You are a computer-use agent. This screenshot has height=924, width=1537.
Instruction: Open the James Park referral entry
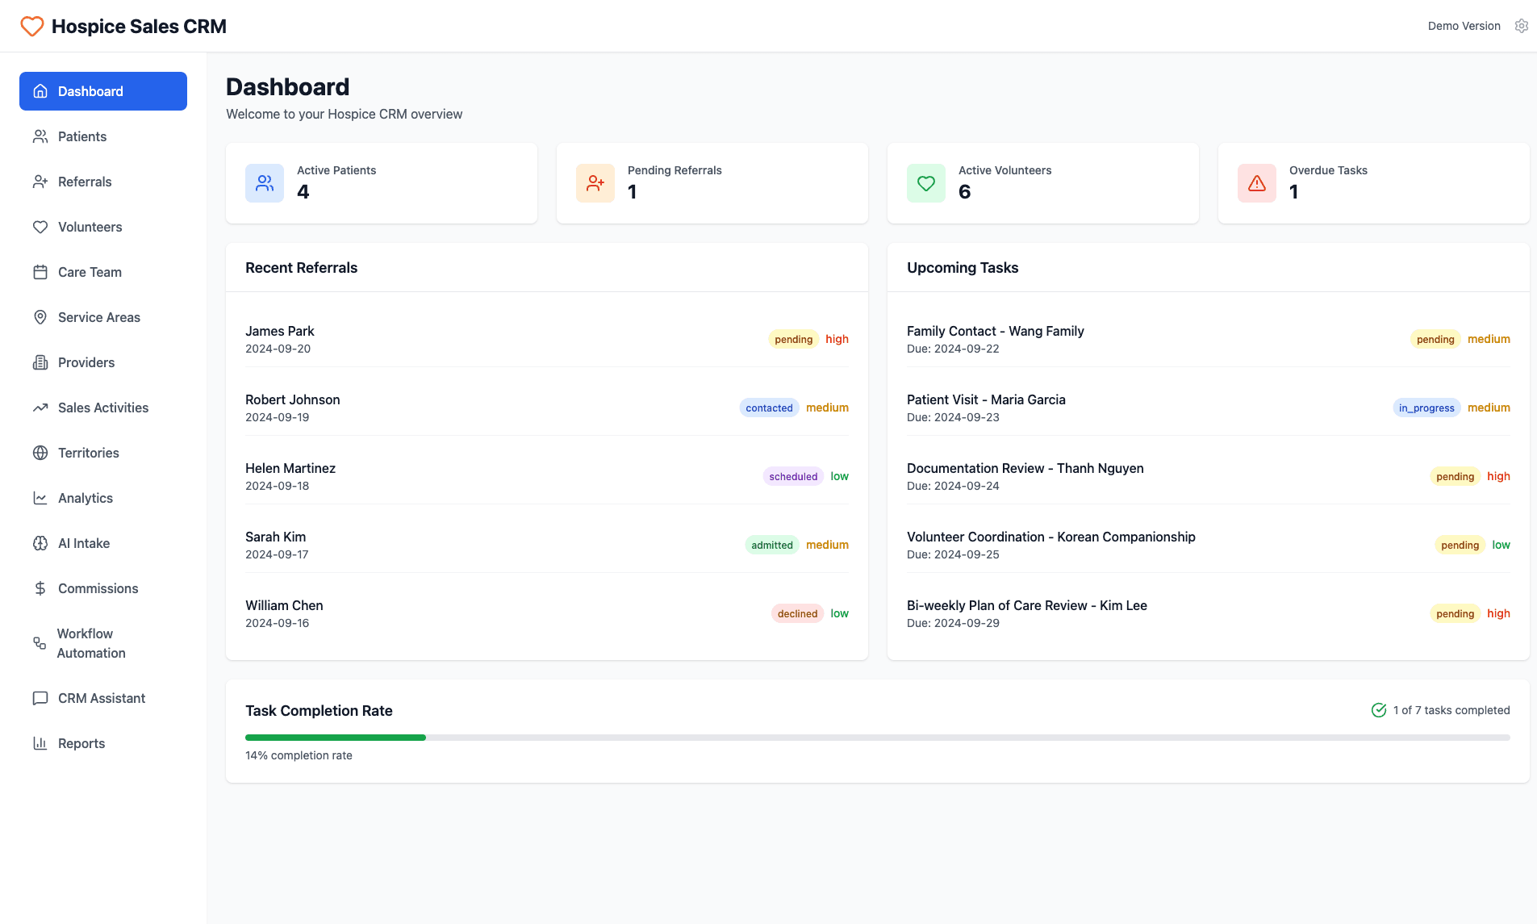pyautogui.click(x=547, y=339)
